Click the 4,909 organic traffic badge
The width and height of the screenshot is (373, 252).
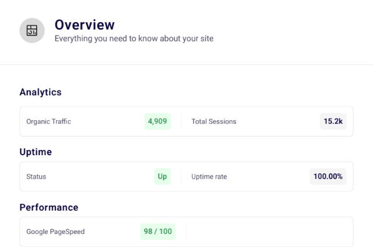tap(157, 121)
